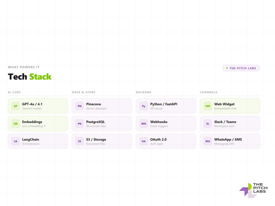Viewport: 275px width, 206px height.
Task: Click The Pitch Labs logo at the bottom right
Action: [x=254, y=190]
